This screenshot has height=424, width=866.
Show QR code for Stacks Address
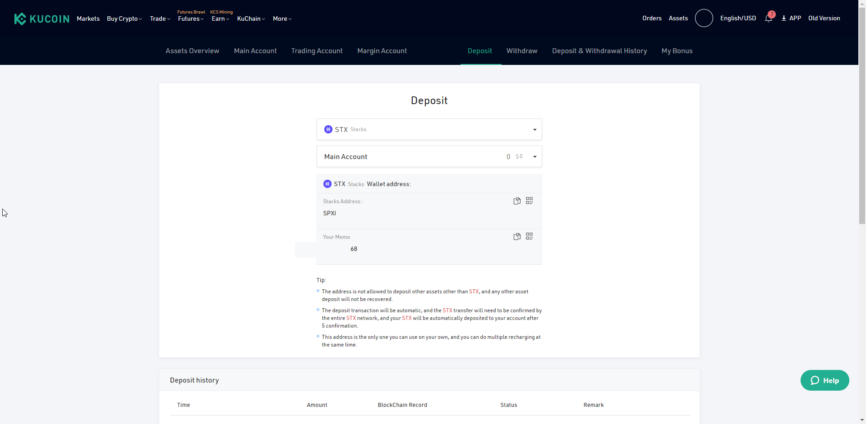point(530,201)
